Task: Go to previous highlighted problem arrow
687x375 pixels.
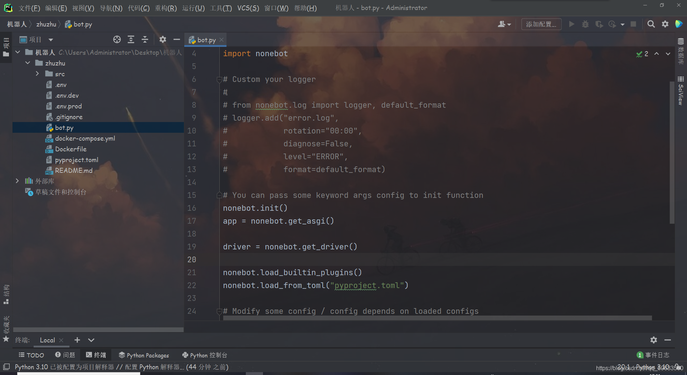Action: coord(657,54)
